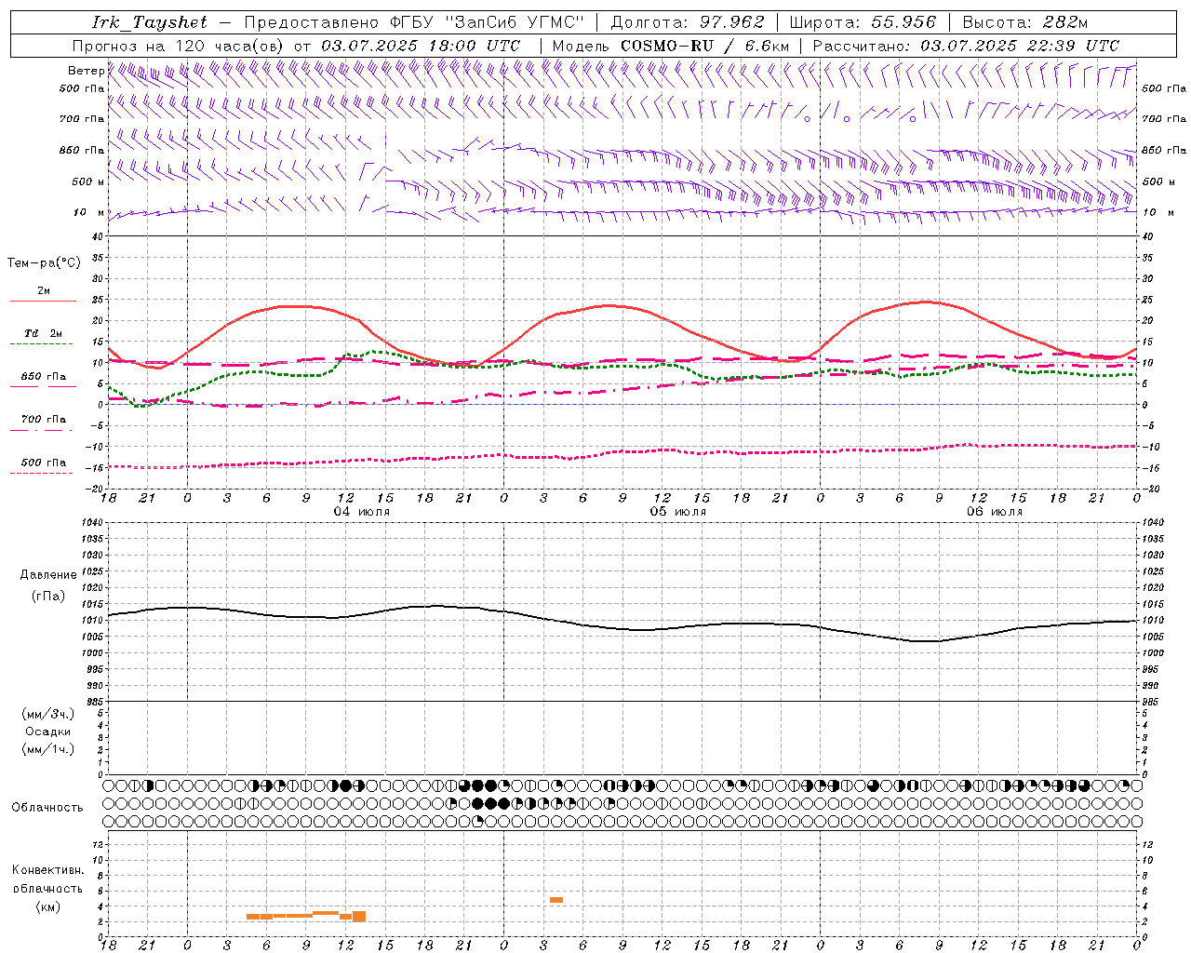
Task: Click the Широта: 55.956 value in the header
Action: tap(863, 22)
